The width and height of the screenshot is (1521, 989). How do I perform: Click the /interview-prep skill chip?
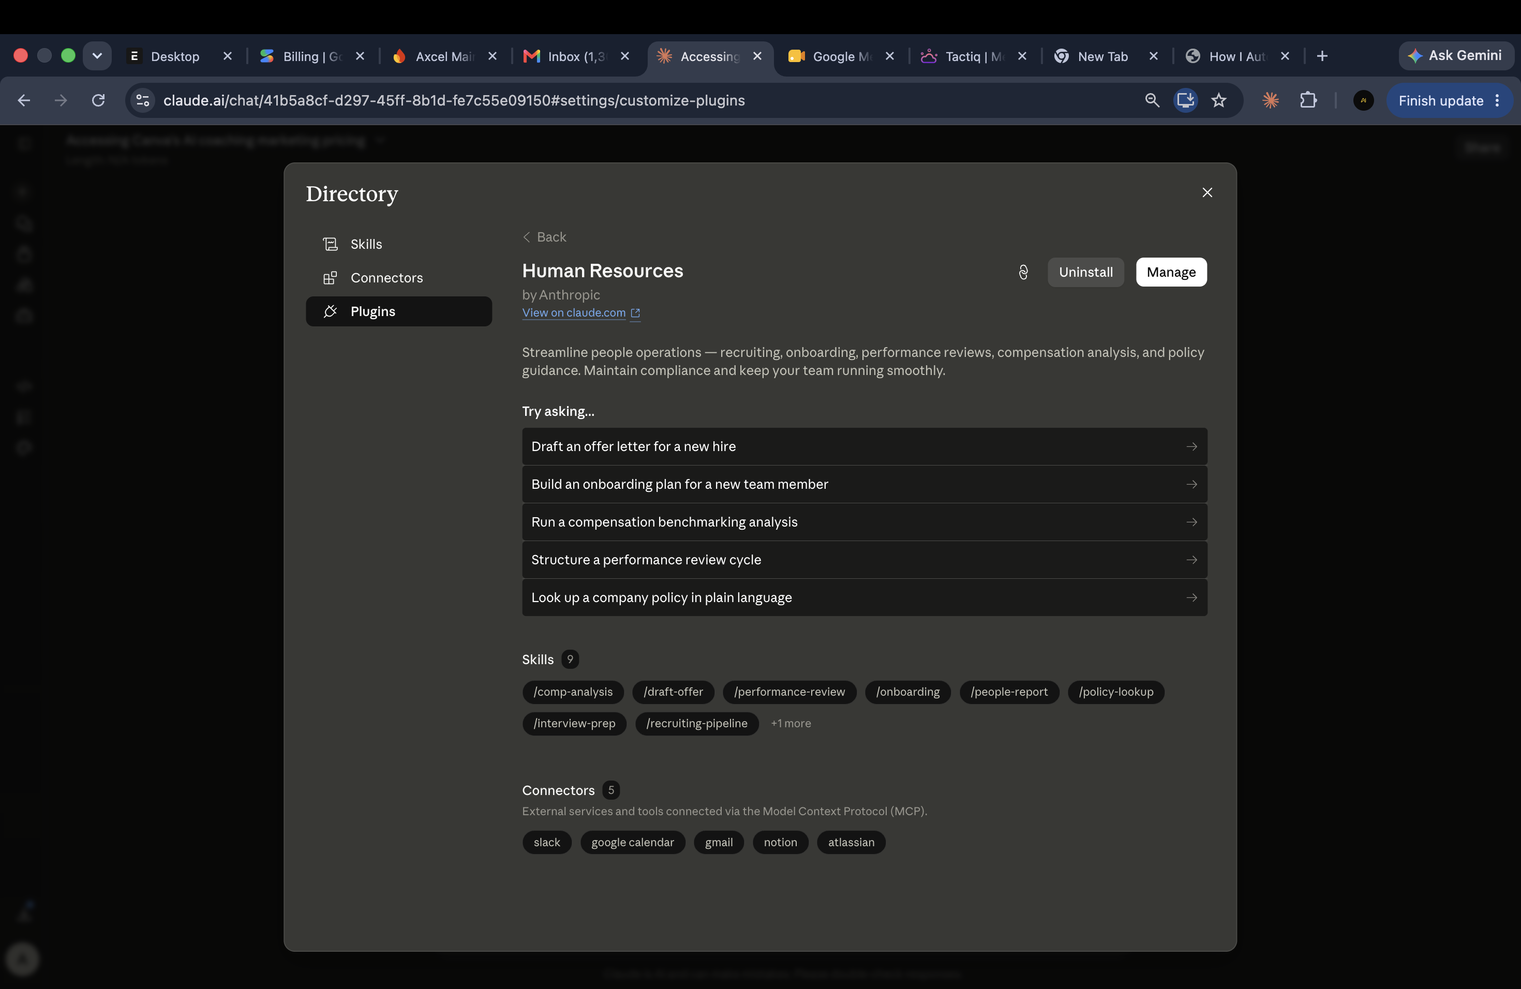click(574, 723)
